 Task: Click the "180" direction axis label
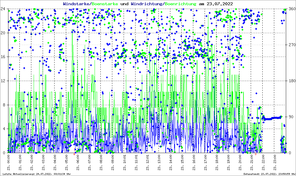(292, 81)
